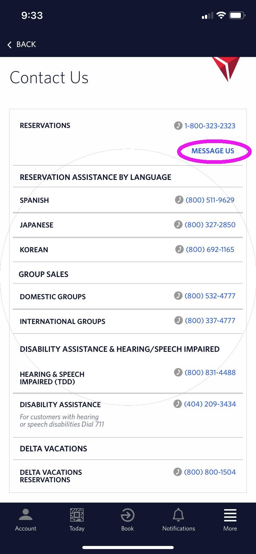Viewport: 256px width, 554px height.
Task: Tap the phone icon next to Domestic Groups
Action: [178, 296]
